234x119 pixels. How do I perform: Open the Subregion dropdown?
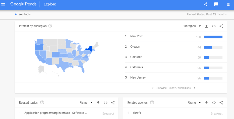coord(192,26)
